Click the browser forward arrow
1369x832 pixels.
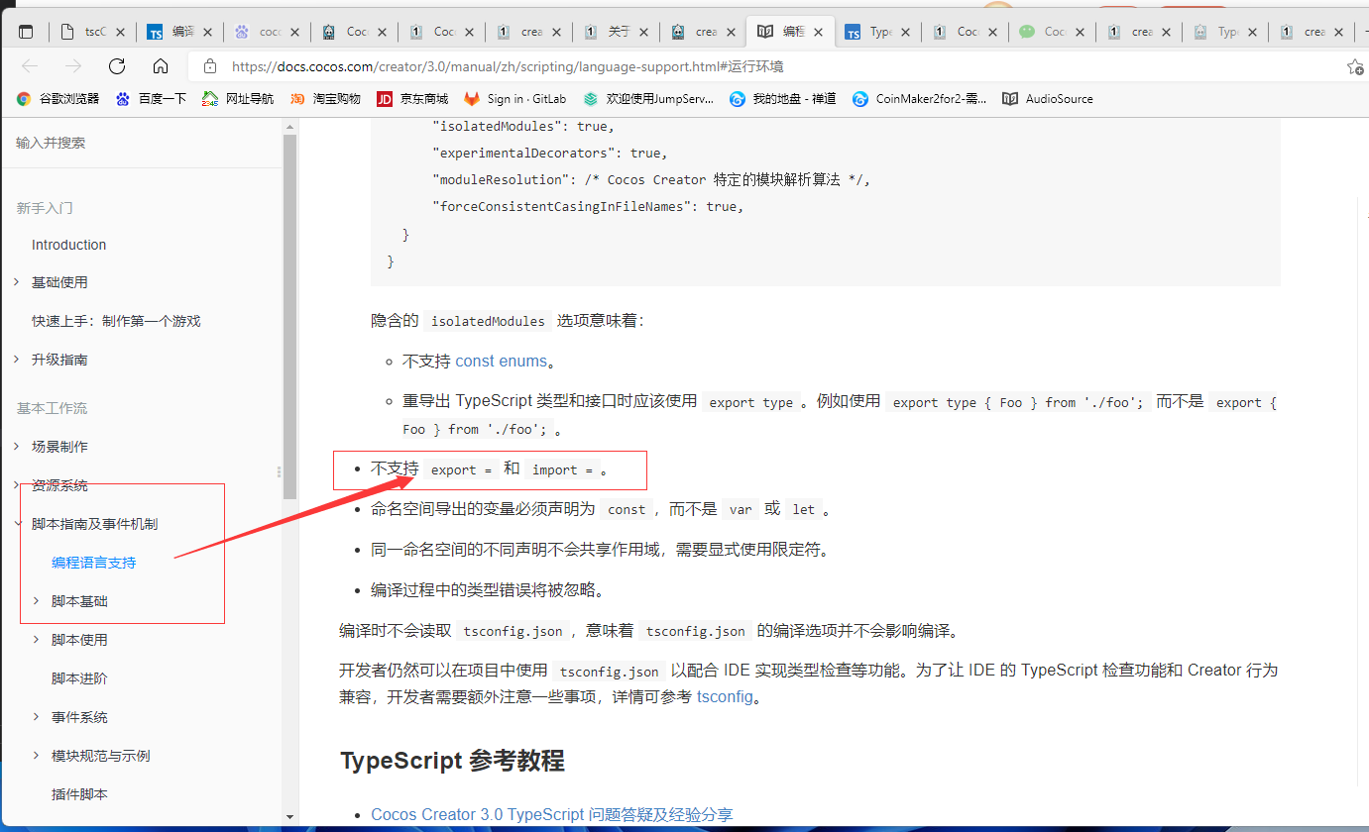click(73, 66)
